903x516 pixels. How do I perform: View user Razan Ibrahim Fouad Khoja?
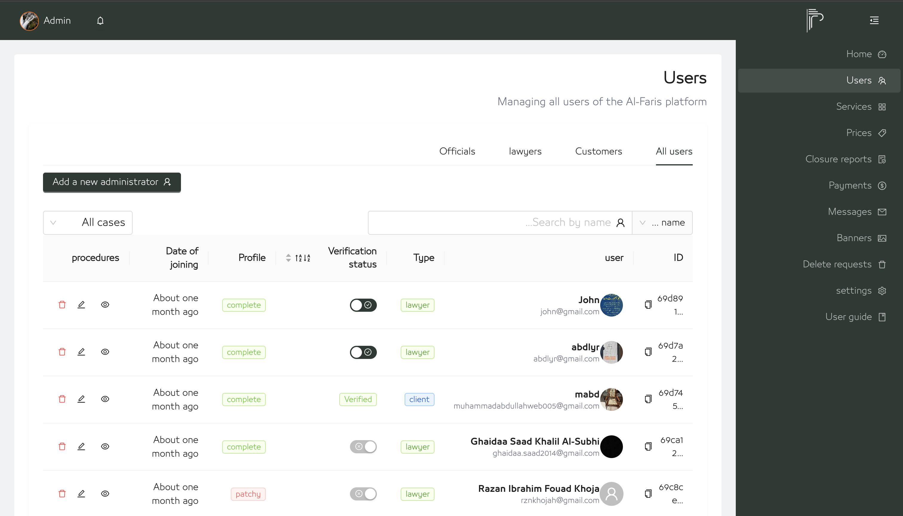[x=105, y=494]
